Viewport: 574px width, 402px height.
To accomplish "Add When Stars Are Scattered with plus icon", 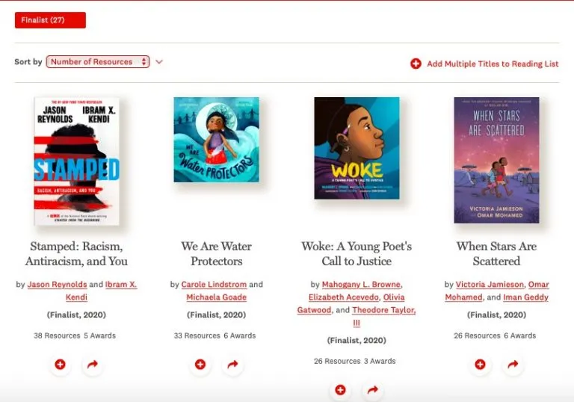I will coord(480,365).
